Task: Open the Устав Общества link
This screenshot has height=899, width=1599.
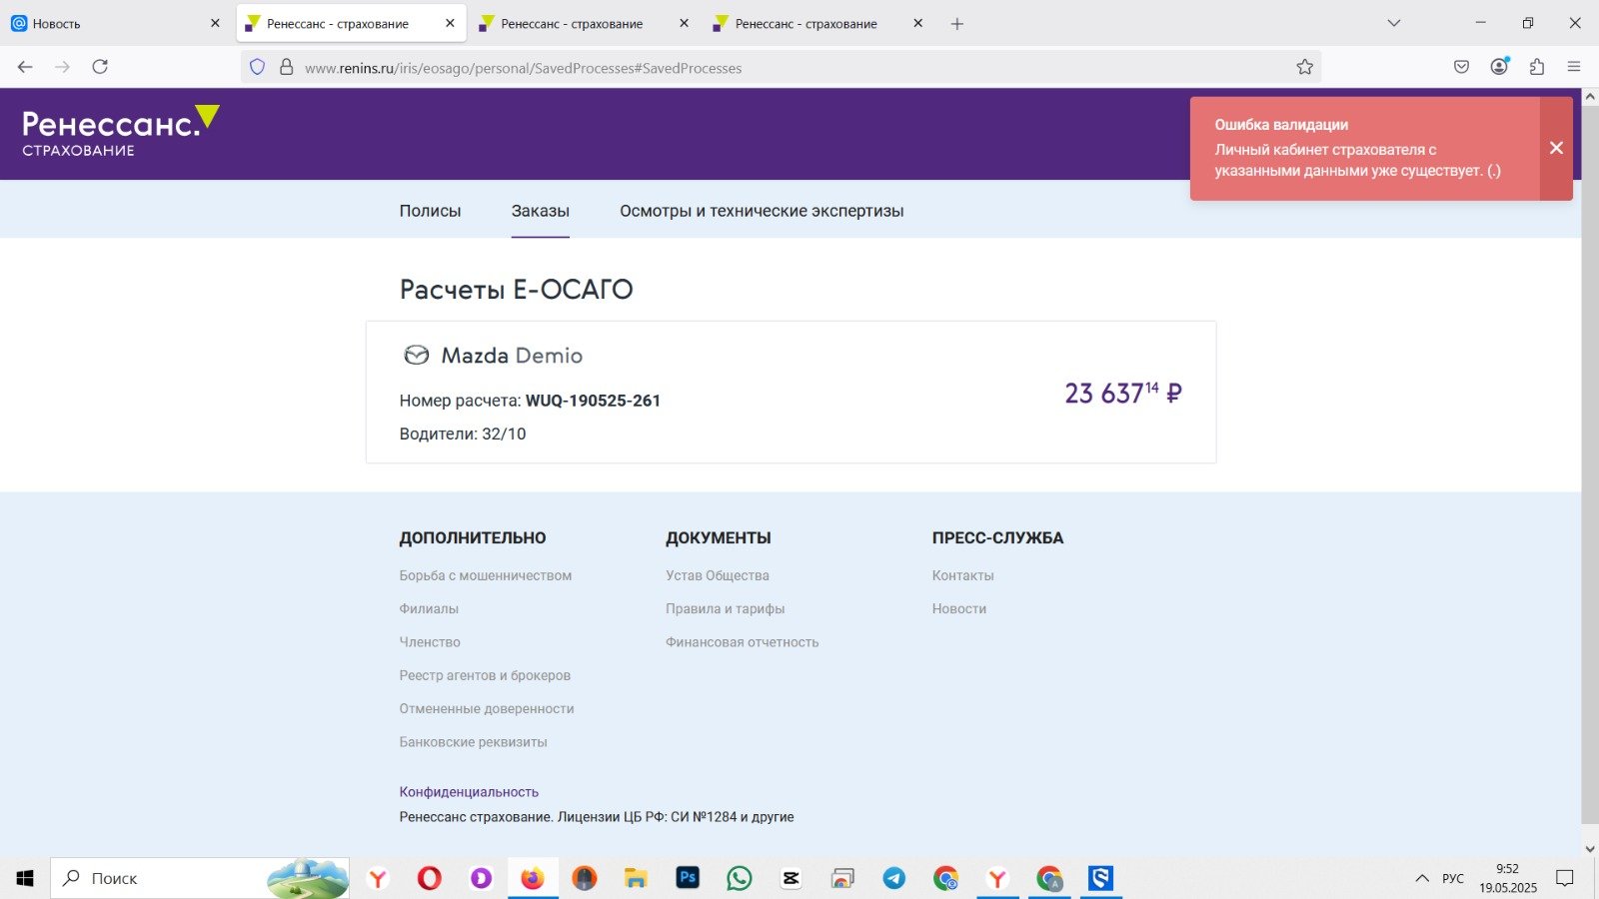Action: (x=718, y=575)
